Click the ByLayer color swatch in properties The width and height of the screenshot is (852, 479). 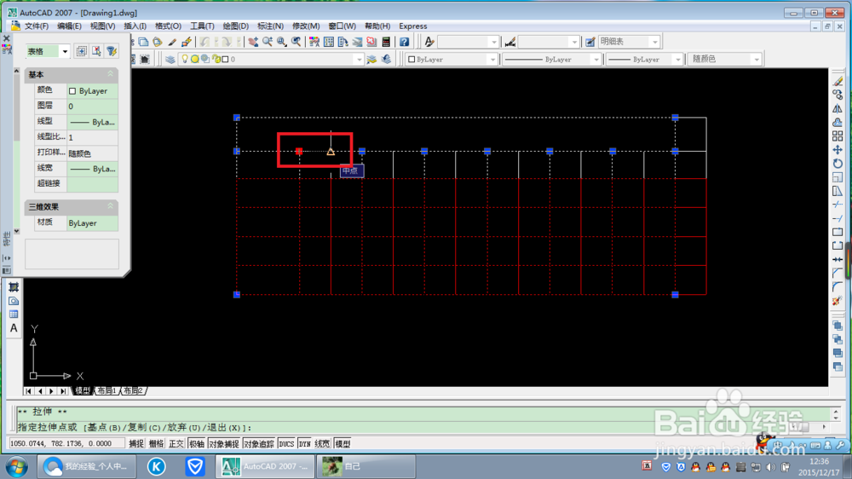pos(72,91)
